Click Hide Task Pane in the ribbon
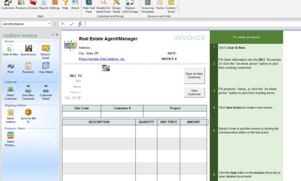The height and width of the screenshot is (181, 301). [x=89, y=7]
